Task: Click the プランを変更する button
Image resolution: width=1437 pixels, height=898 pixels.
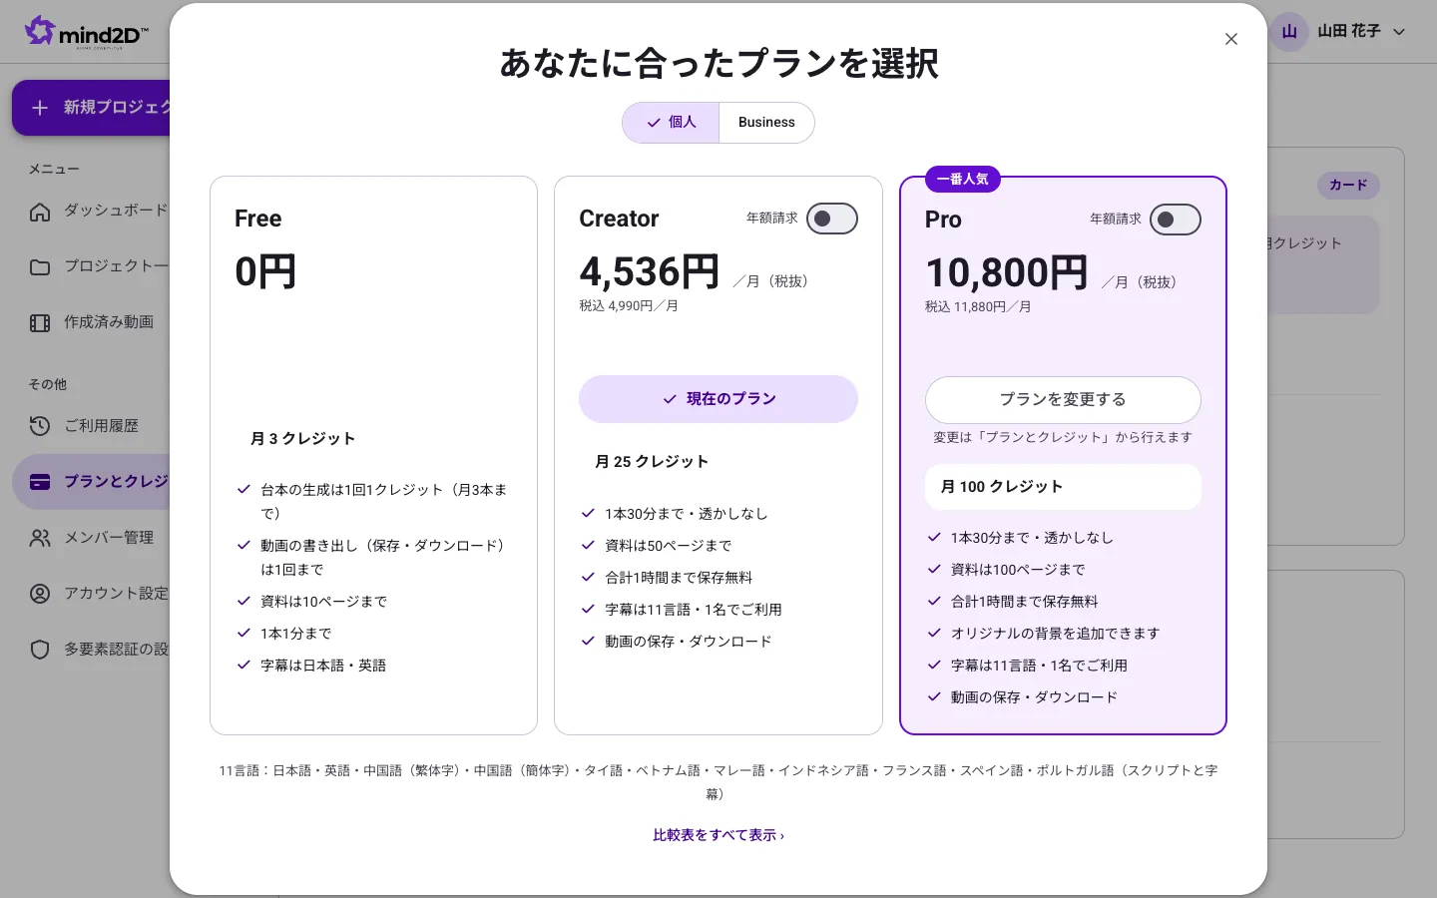Action: pyautogui.click(x=1063, y=400)
